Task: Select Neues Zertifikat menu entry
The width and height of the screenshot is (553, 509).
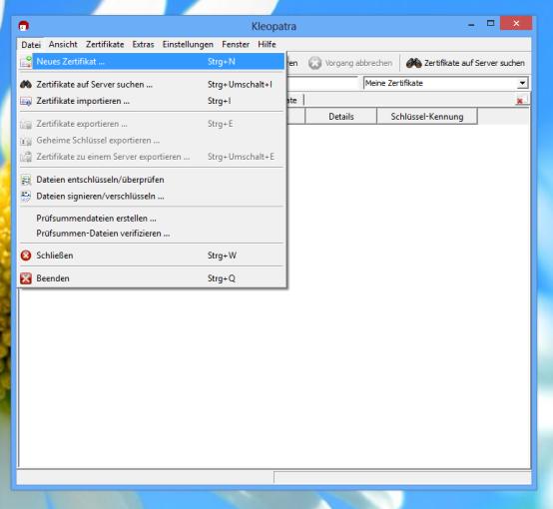Action: click(x=152, y=61)
